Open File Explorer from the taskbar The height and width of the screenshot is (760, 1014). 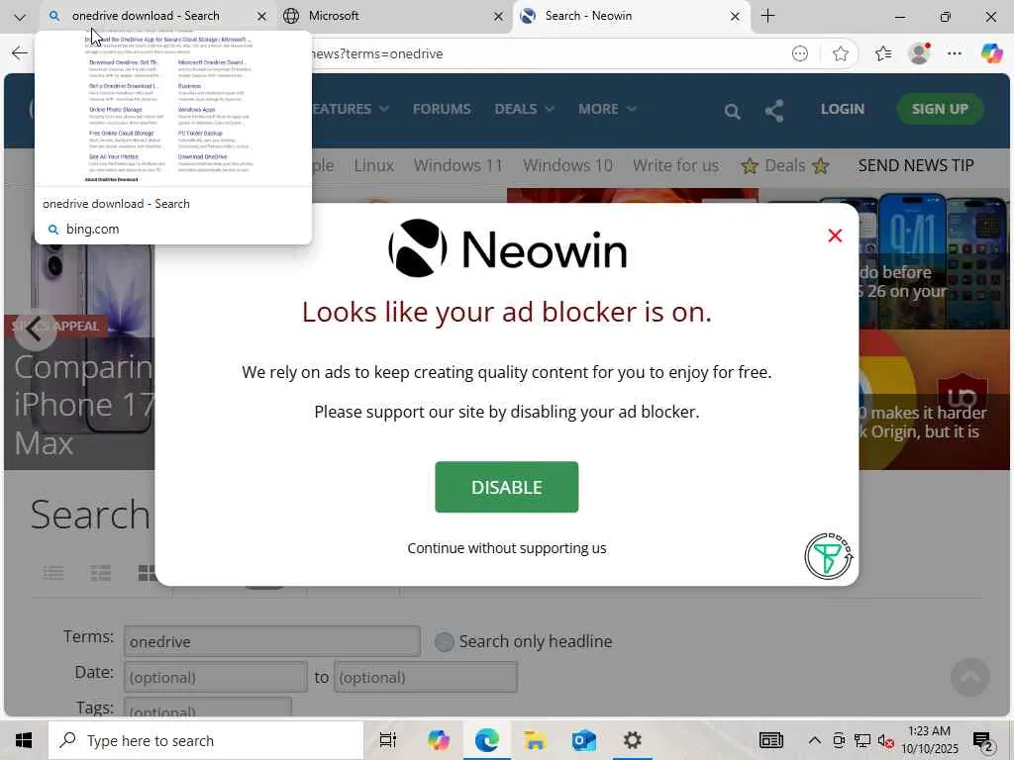coord(536,740)
